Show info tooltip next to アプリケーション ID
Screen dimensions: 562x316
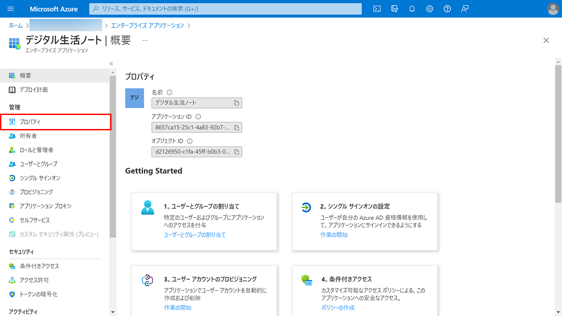coord(198,117)
